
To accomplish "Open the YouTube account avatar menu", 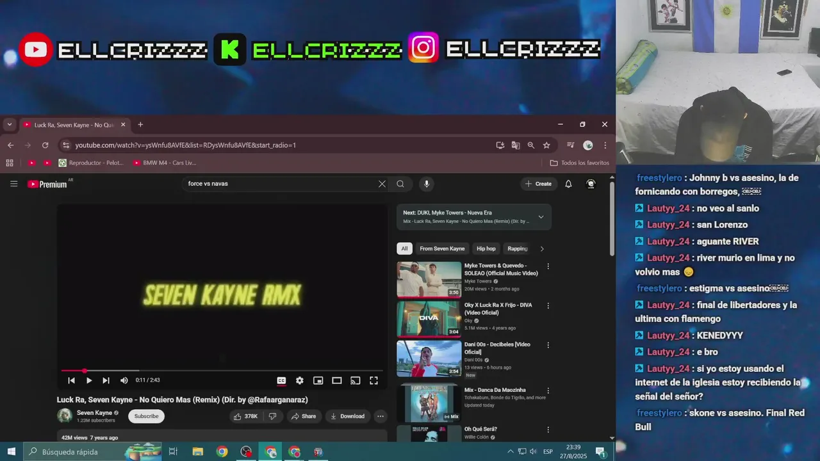I will [x=591, y=184].
